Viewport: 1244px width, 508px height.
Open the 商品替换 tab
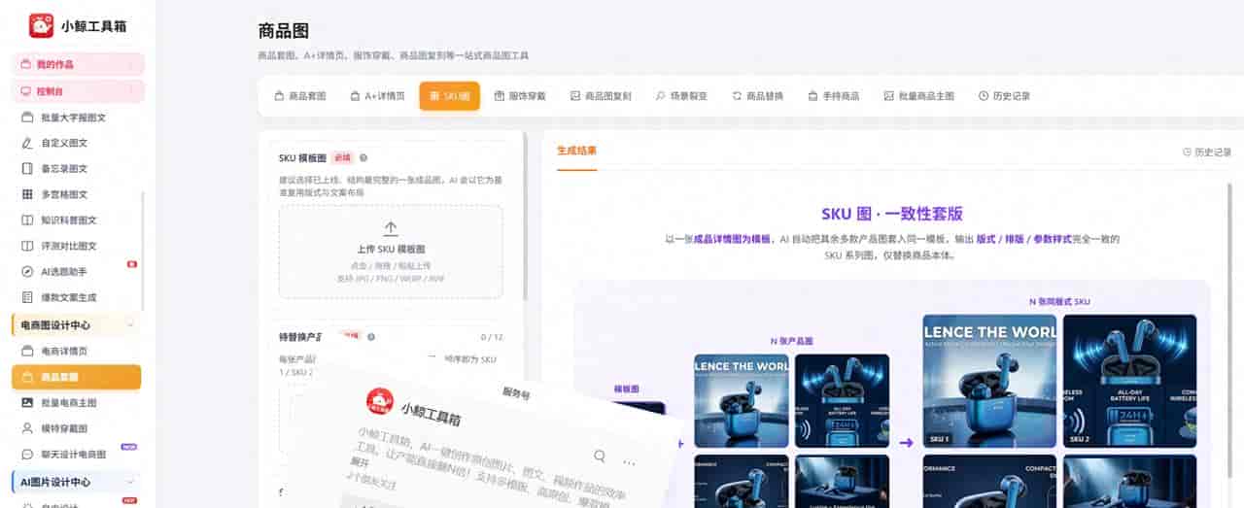pos(758,96)
